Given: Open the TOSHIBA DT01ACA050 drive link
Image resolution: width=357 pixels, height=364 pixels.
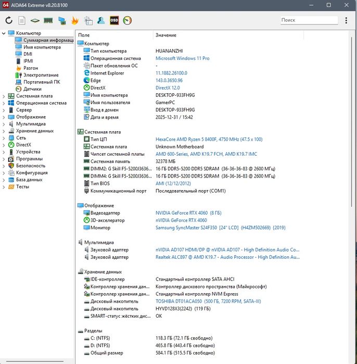Looking at the screenshot, I should (x=208, y=302).
